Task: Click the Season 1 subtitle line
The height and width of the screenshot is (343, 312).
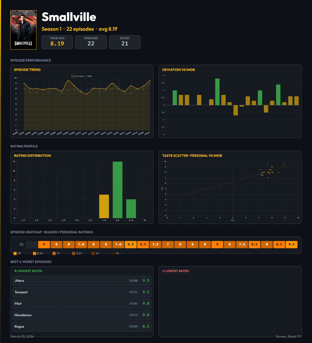Action: coord(79,29)
